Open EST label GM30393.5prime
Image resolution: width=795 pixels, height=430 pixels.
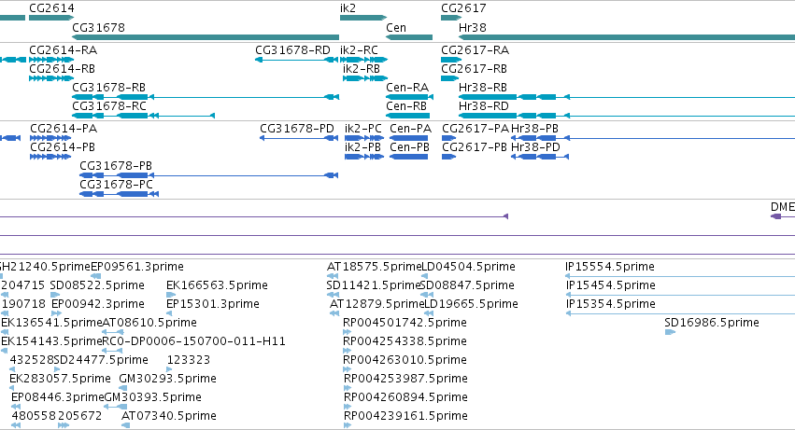[x=152, y=398]
